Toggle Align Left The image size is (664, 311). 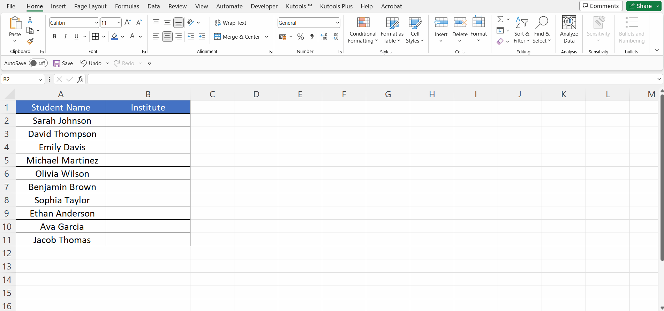point(156,37)
